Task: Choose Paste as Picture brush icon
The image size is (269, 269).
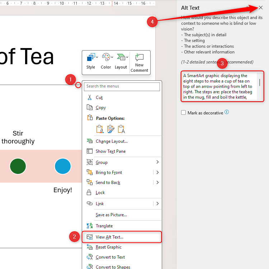Action: (110, 129)
